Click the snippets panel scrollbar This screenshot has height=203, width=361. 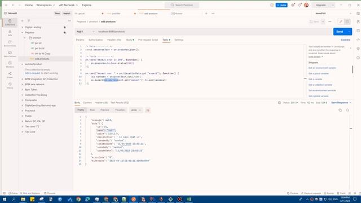point(353,69)
